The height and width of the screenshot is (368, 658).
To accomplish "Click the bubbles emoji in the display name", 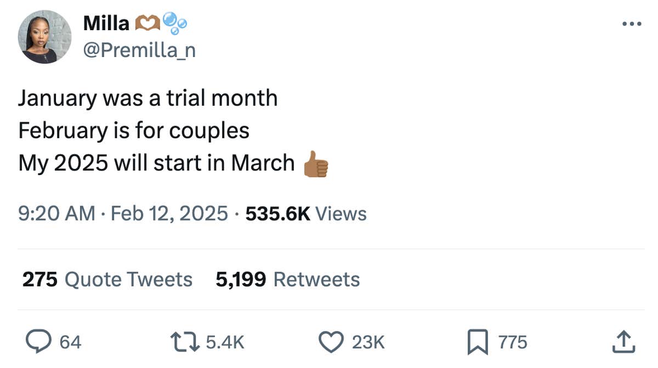I will (175, 23).
